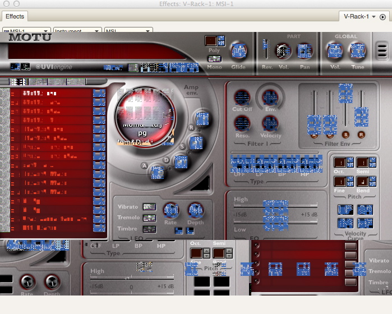Click the Poly voice count field
Screen dimensions: 392x314
tap(211, 41)
